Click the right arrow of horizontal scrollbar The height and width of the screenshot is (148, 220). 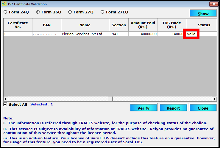coord(215,99)
